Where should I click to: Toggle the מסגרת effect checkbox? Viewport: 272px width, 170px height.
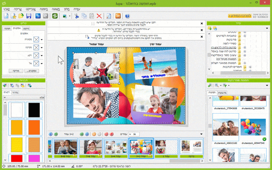tap(36, 39)
